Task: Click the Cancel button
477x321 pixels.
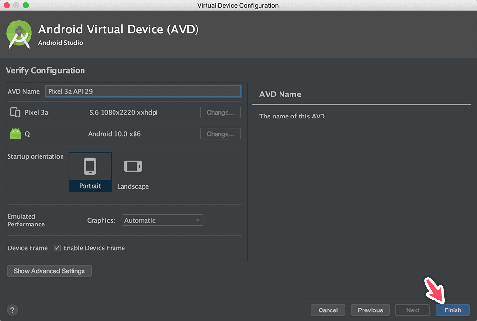Action: (328, 310)
